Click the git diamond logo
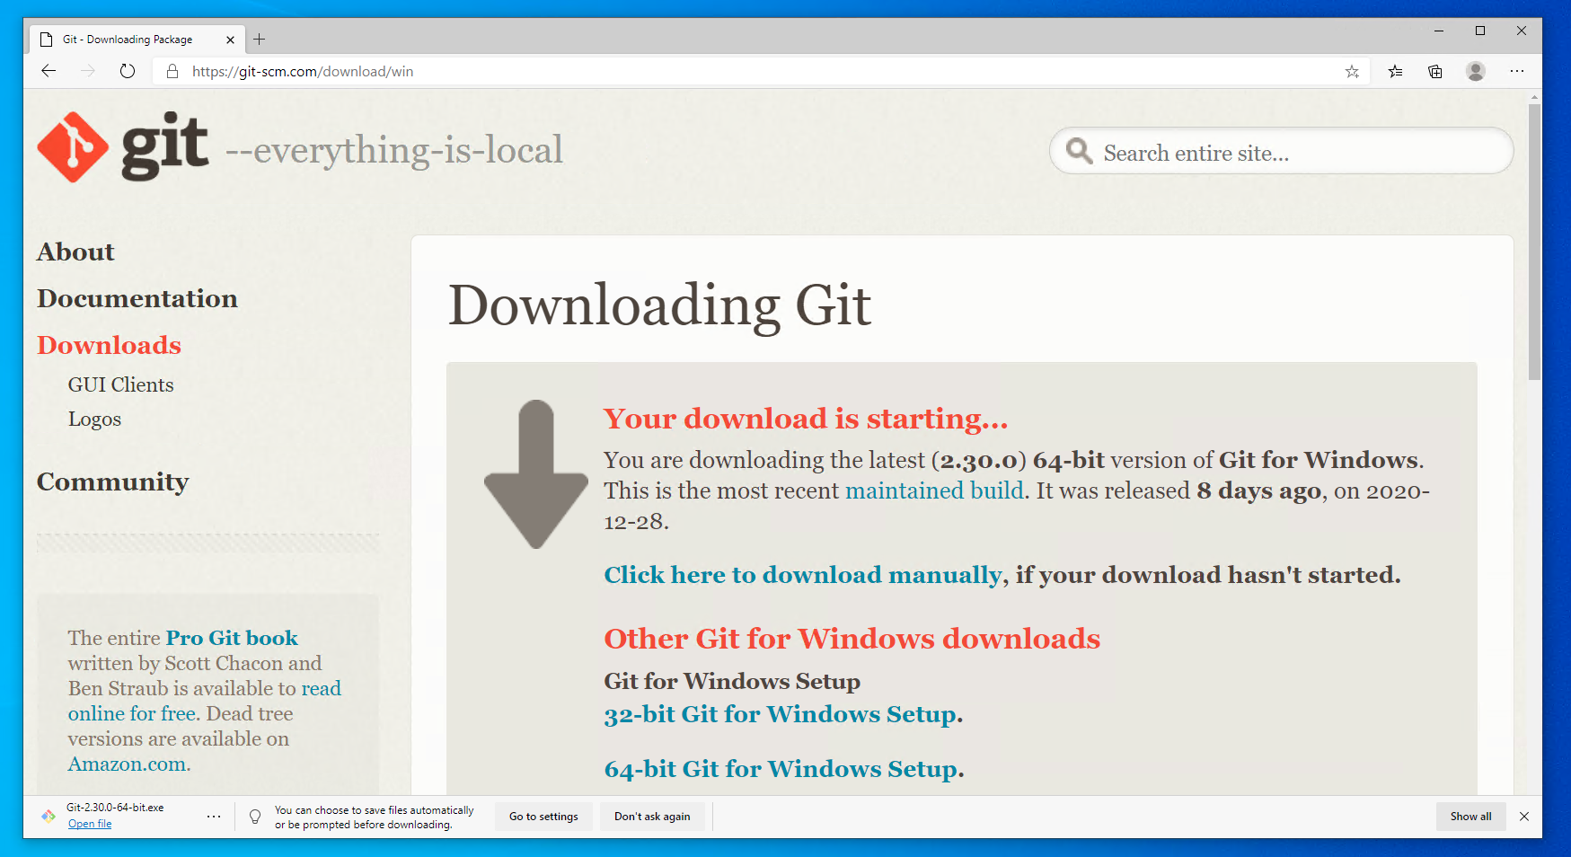 tap(73, 147)
